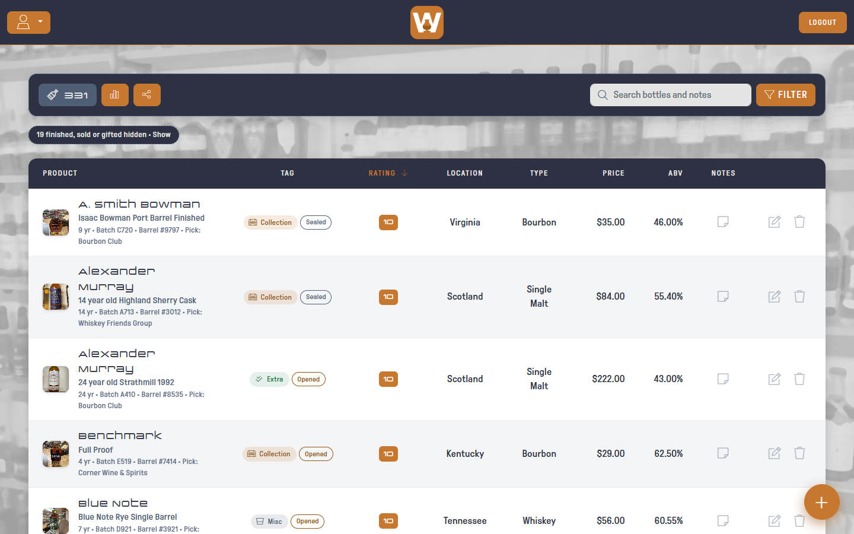The height and width of the screenshot is (534, 854).
Task: Sort by the ABV column header
Action: 675,173
